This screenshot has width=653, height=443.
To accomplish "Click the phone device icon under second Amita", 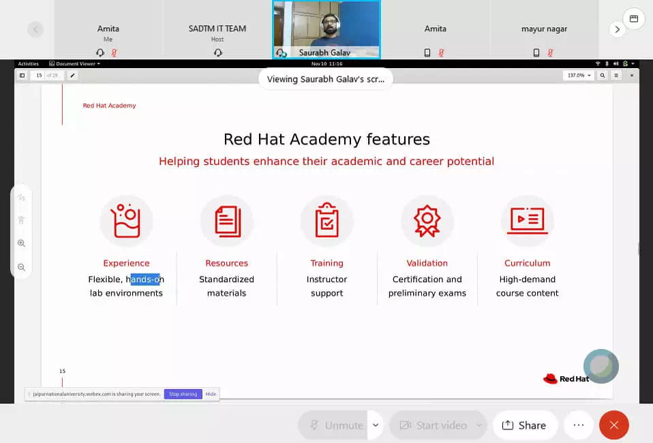I will click(x=427, y=52).
